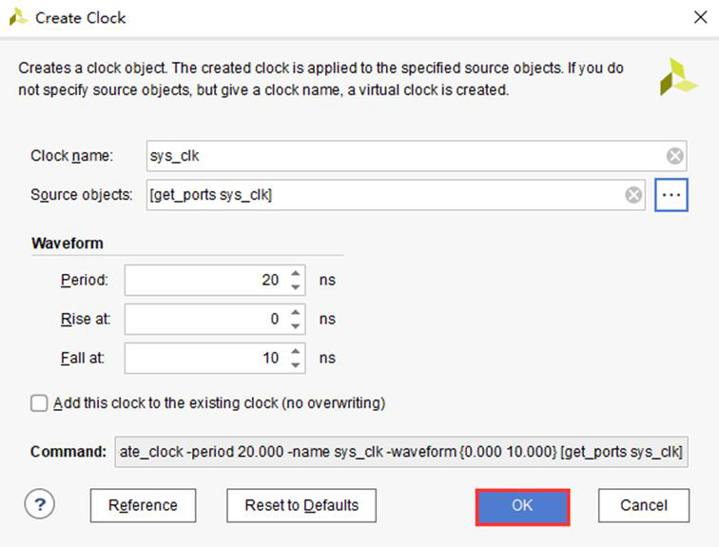Close the Create Clock dialog
This screenshot has height=547, width=719.
tap(700, 17)
